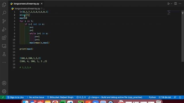Select the longconsecutivearray.py editor tab
The image size is (184, 103).
click(26, 4)
